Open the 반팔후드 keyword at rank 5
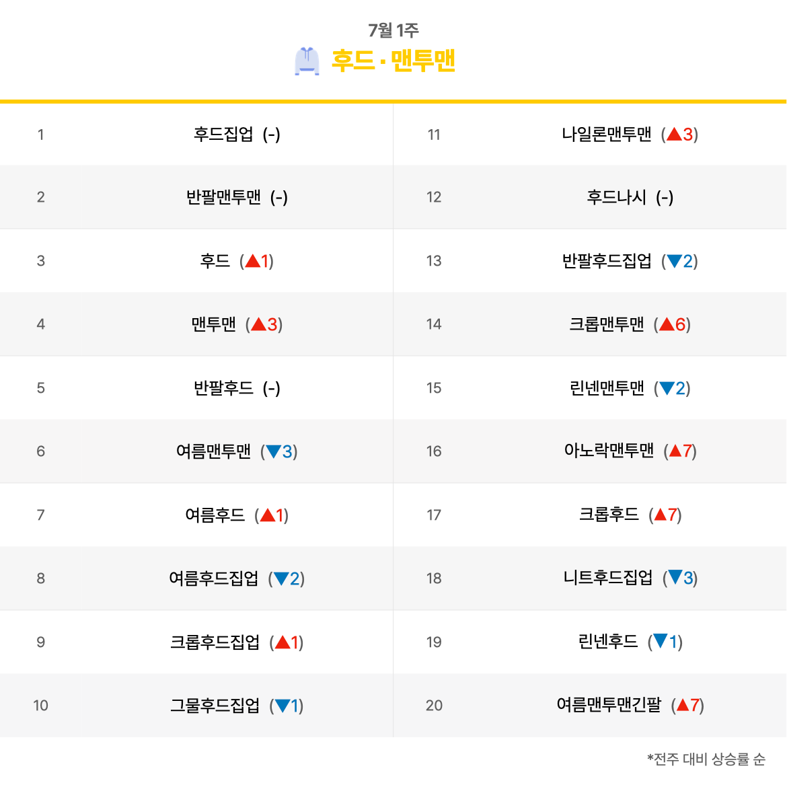 pos(223,387)
